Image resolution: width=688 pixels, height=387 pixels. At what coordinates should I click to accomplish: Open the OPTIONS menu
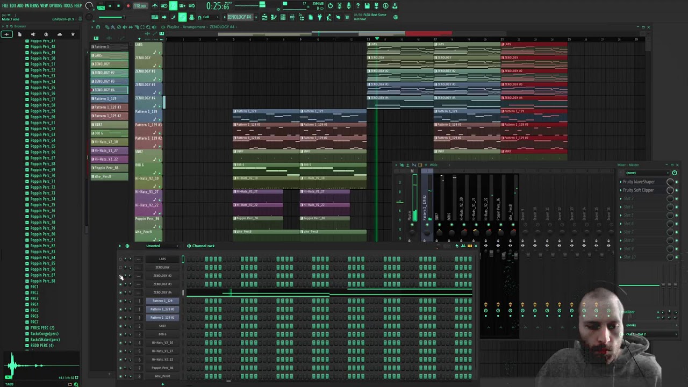pos(56,5)
